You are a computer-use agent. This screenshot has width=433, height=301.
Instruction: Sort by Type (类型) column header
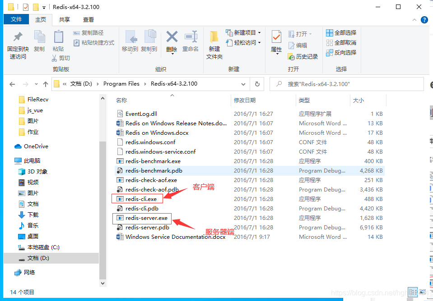[x=304, y=100]
